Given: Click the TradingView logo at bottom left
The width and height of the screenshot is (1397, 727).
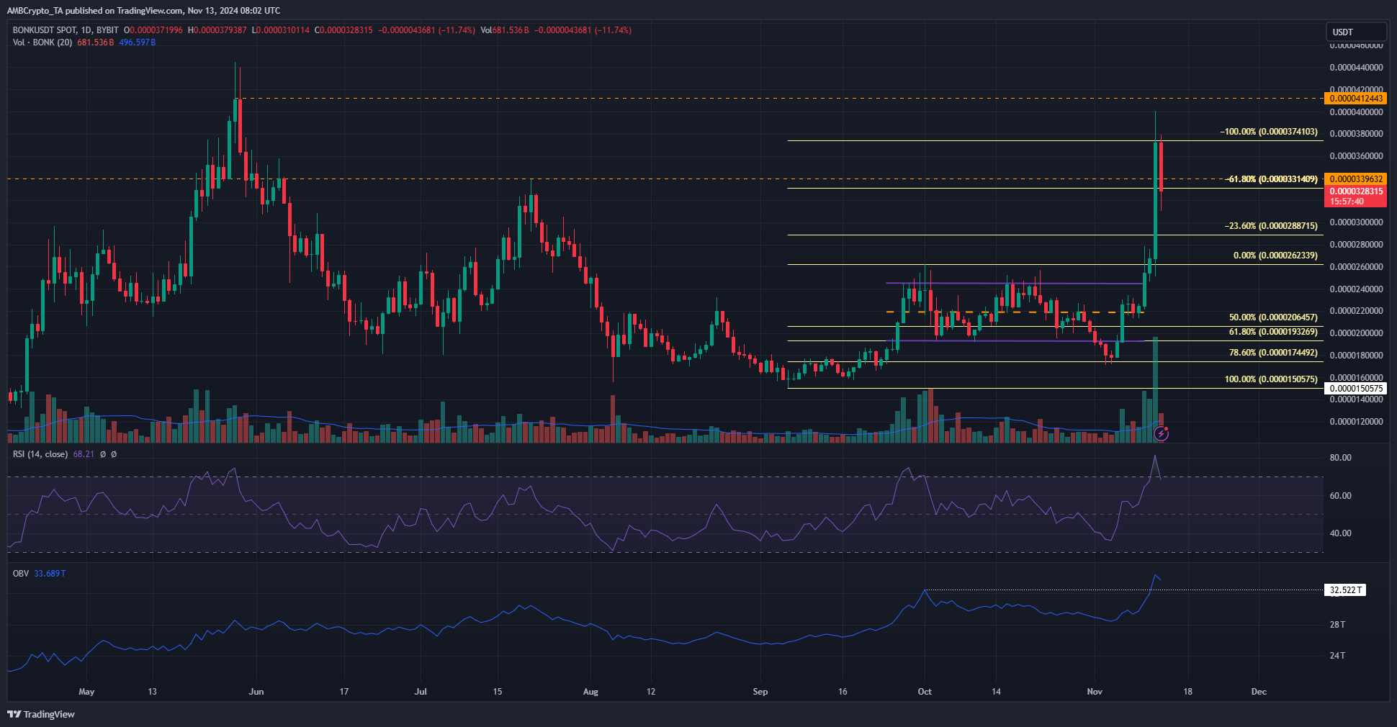Looking at the screenshot, I should pyautogui.click(x=41, y=714).
